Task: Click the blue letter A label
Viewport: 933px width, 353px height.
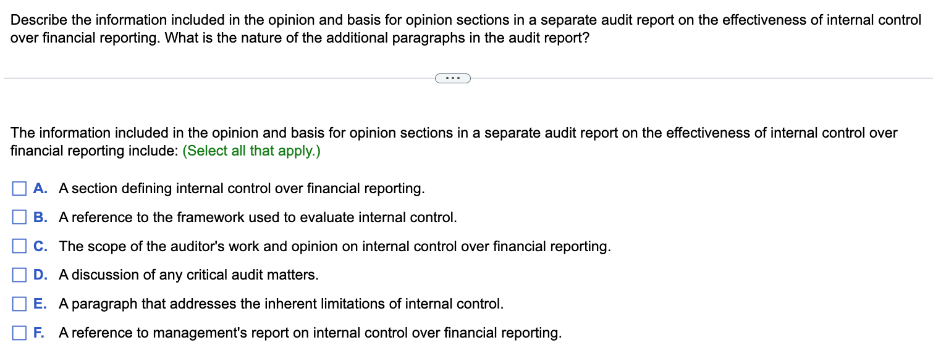Action: 40,189
